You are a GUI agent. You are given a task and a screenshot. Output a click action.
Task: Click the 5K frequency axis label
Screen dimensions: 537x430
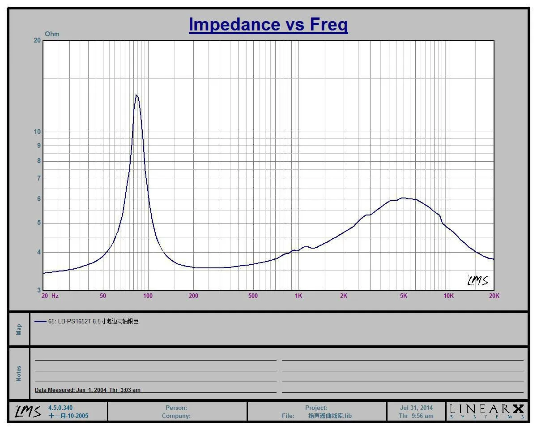(403, 296)
